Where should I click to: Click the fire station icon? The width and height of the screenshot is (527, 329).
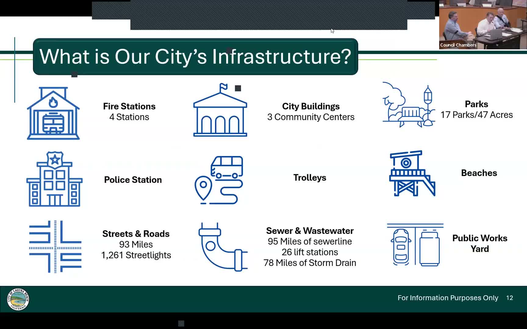[53, 113]
